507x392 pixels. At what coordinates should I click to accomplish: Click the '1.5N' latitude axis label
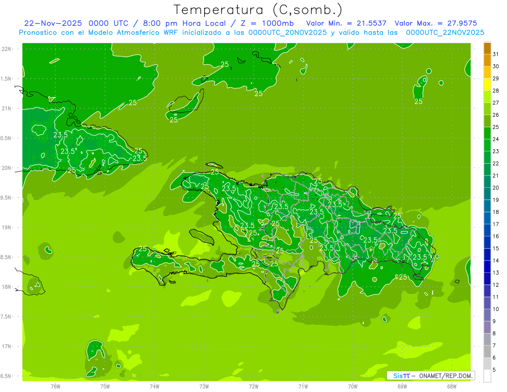click(x=6, y=79)
